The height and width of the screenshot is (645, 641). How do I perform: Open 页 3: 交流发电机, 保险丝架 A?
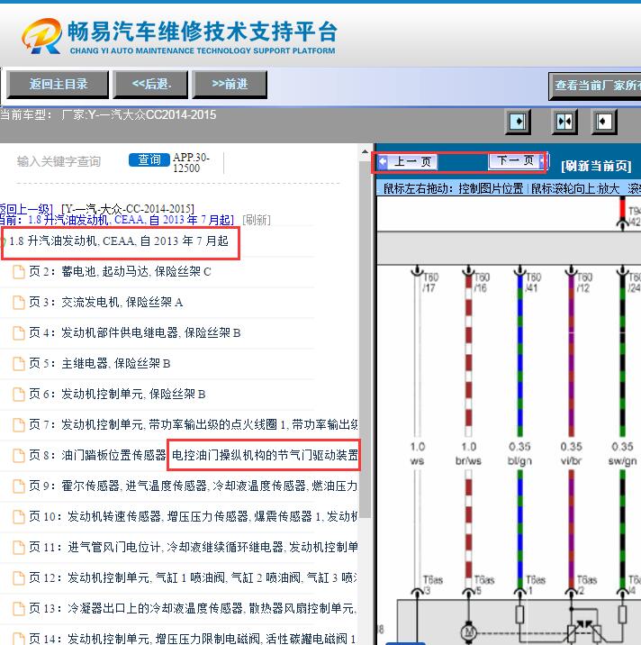pyautogui.click(x=105, y=303)
